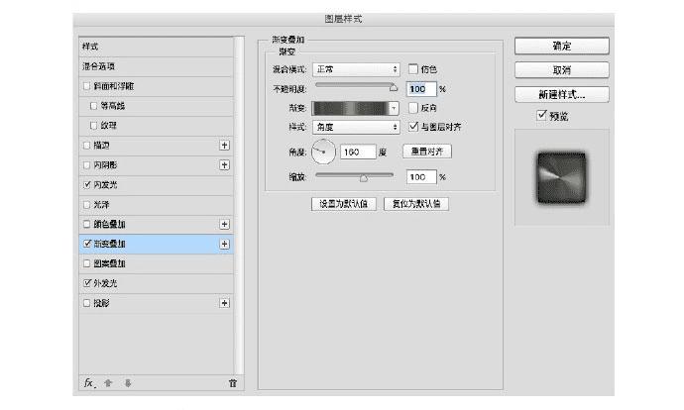684x410 pixels.
Task: Select 混合选项 in left list
Action: pyautogui.click(x=157, y=66)
